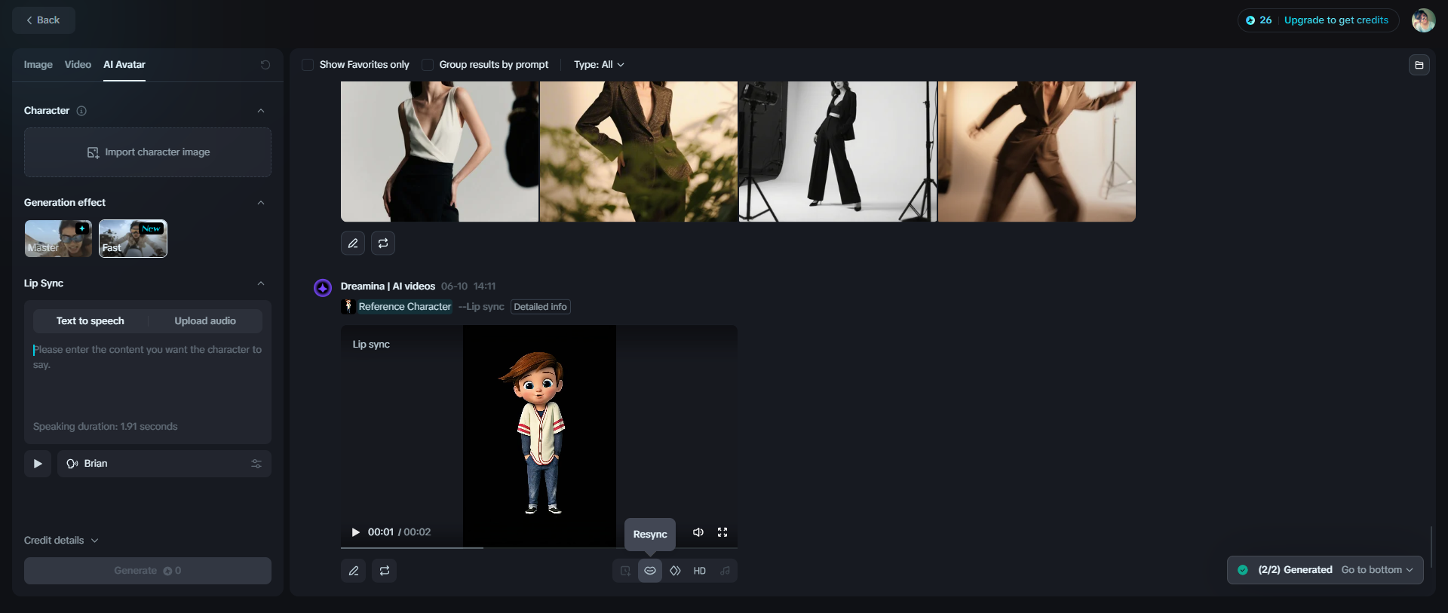Click the Generate button

(148, 571)
